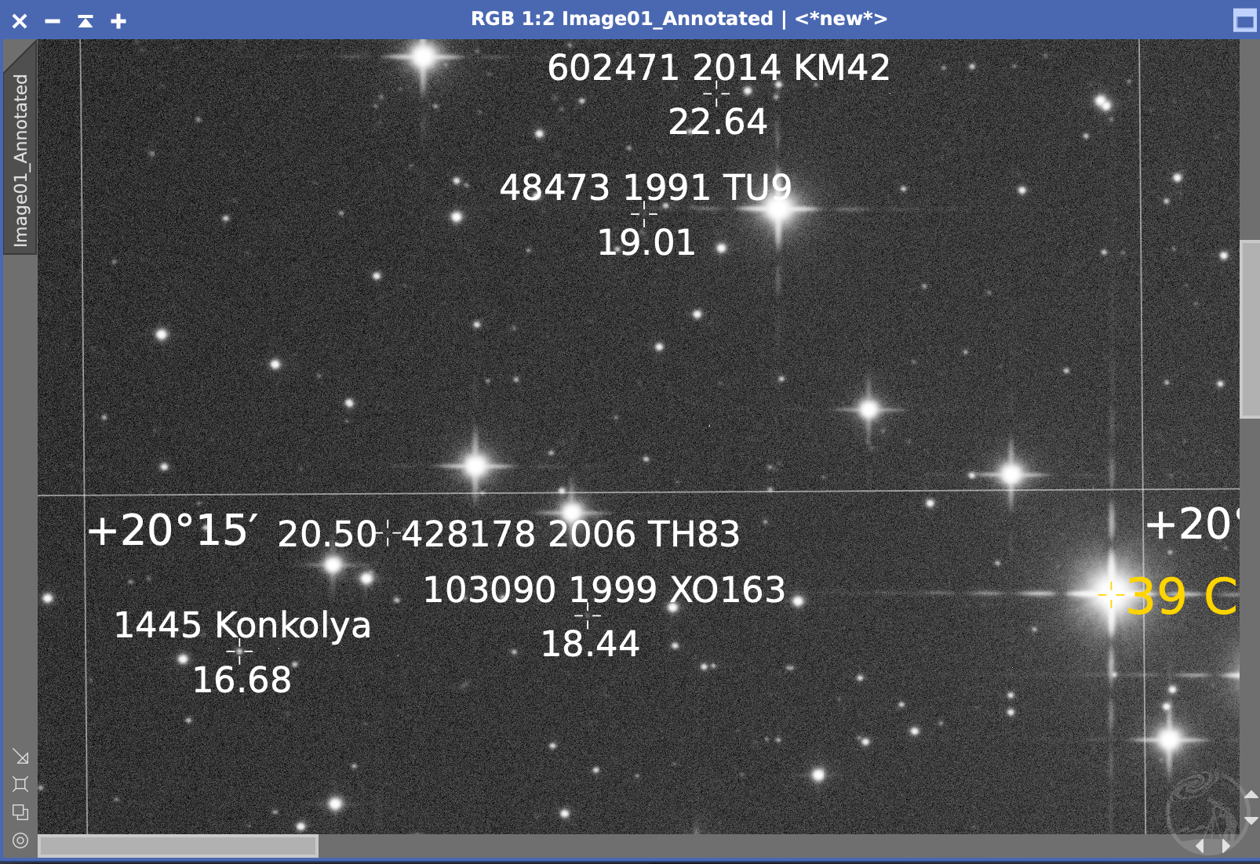The width and height of the screenshot is (1260, 864).
Task: Click the overlapping squares icon in left sidebar
Action: click(x=20, y=812)
